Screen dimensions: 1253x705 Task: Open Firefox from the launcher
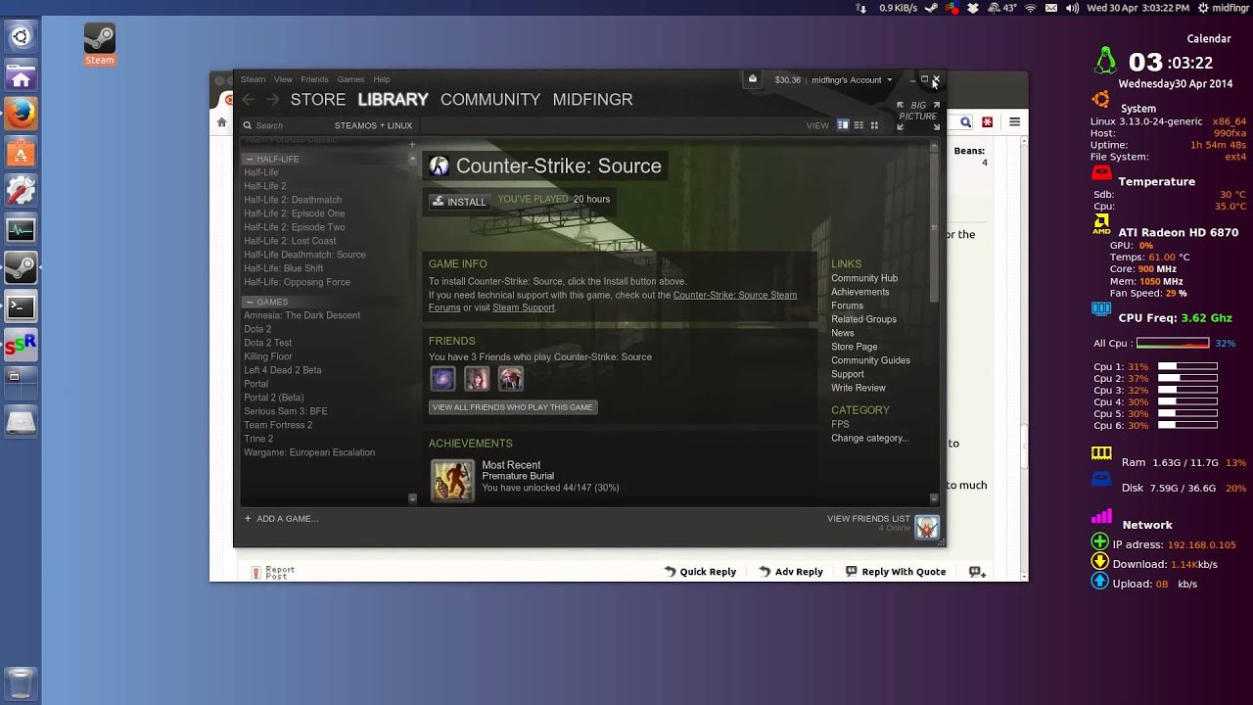[x=21, y=115]
